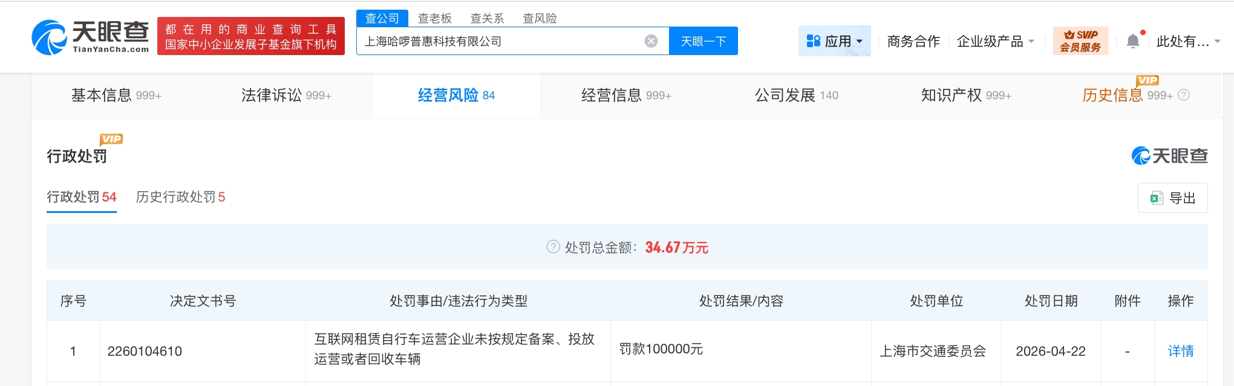Open the 法律诉讼 tab
The height and width of the screenshot is (386, 1234).
pos(286,95)
